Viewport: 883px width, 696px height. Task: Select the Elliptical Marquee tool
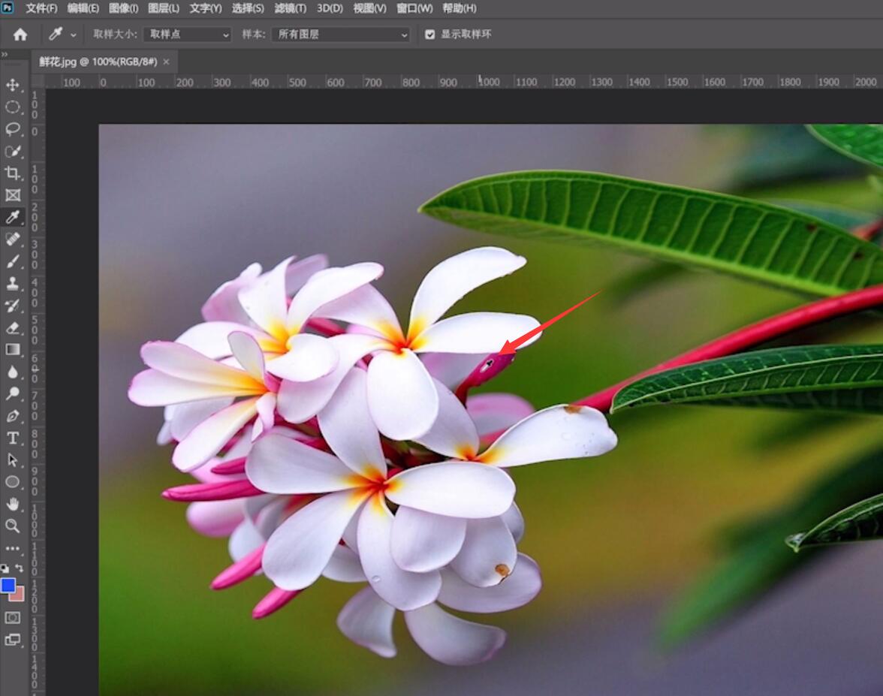12,107
